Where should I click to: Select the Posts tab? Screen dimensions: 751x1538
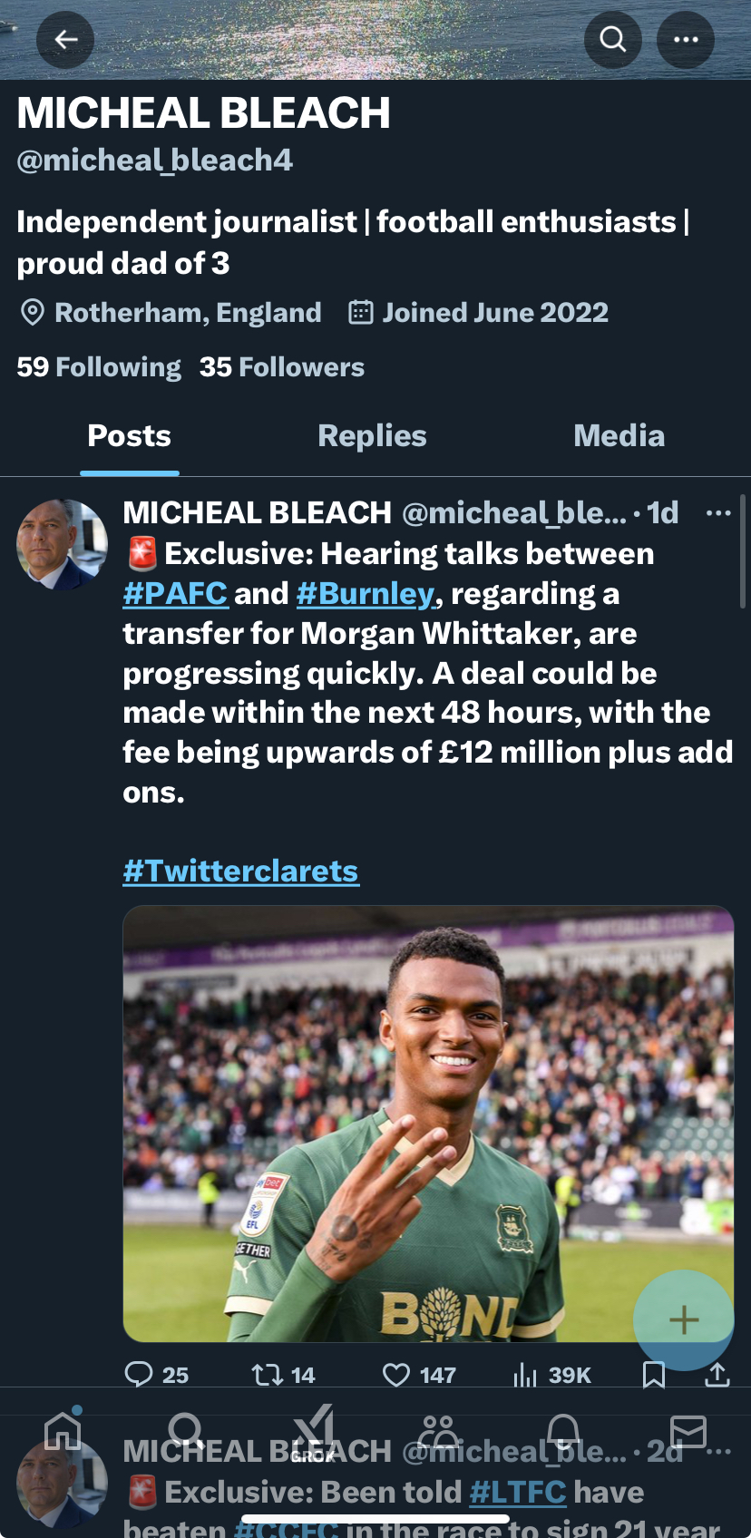[x=129, y=436]
